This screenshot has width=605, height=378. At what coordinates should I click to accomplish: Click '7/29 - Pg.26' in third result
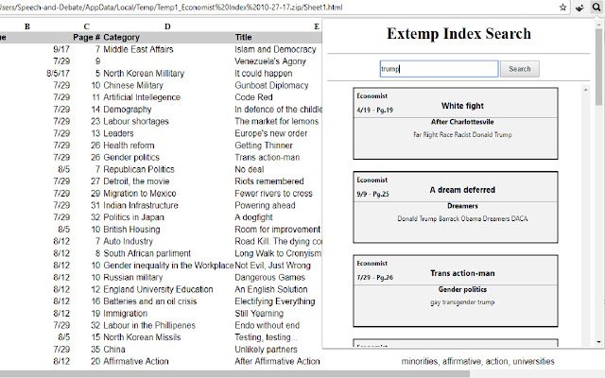(374, 277)
